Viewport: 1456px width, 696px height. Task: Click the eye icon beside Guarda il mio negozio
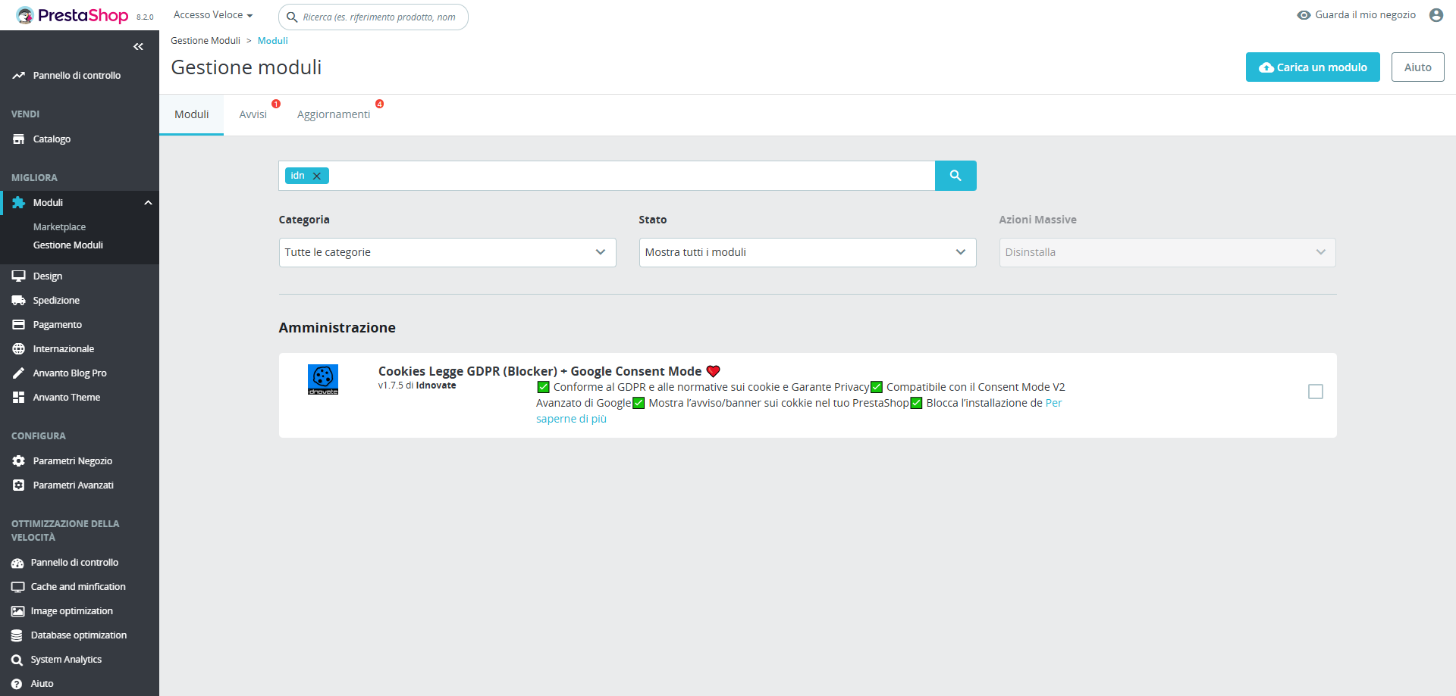[x=1304, y=15]
